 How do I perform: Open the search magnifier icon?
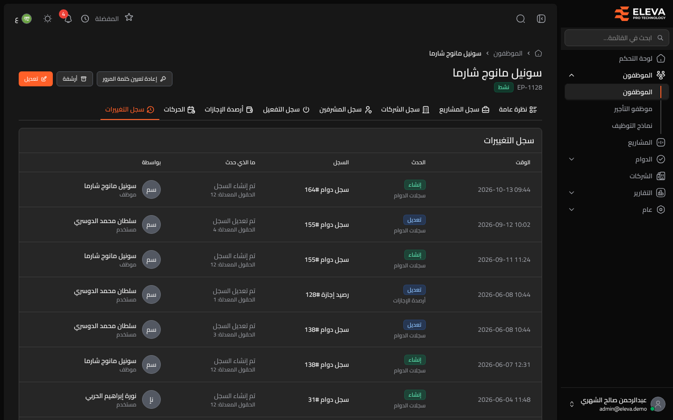tap(521, 19)
